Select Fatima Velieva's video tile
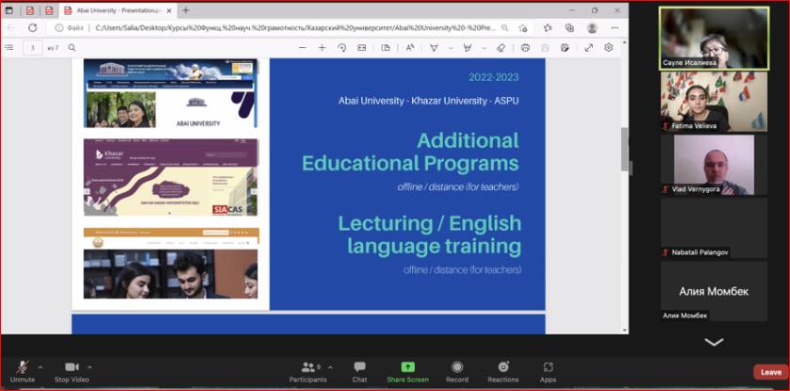The width and height of the screenshot is (790, 391). tap(714, 101)
